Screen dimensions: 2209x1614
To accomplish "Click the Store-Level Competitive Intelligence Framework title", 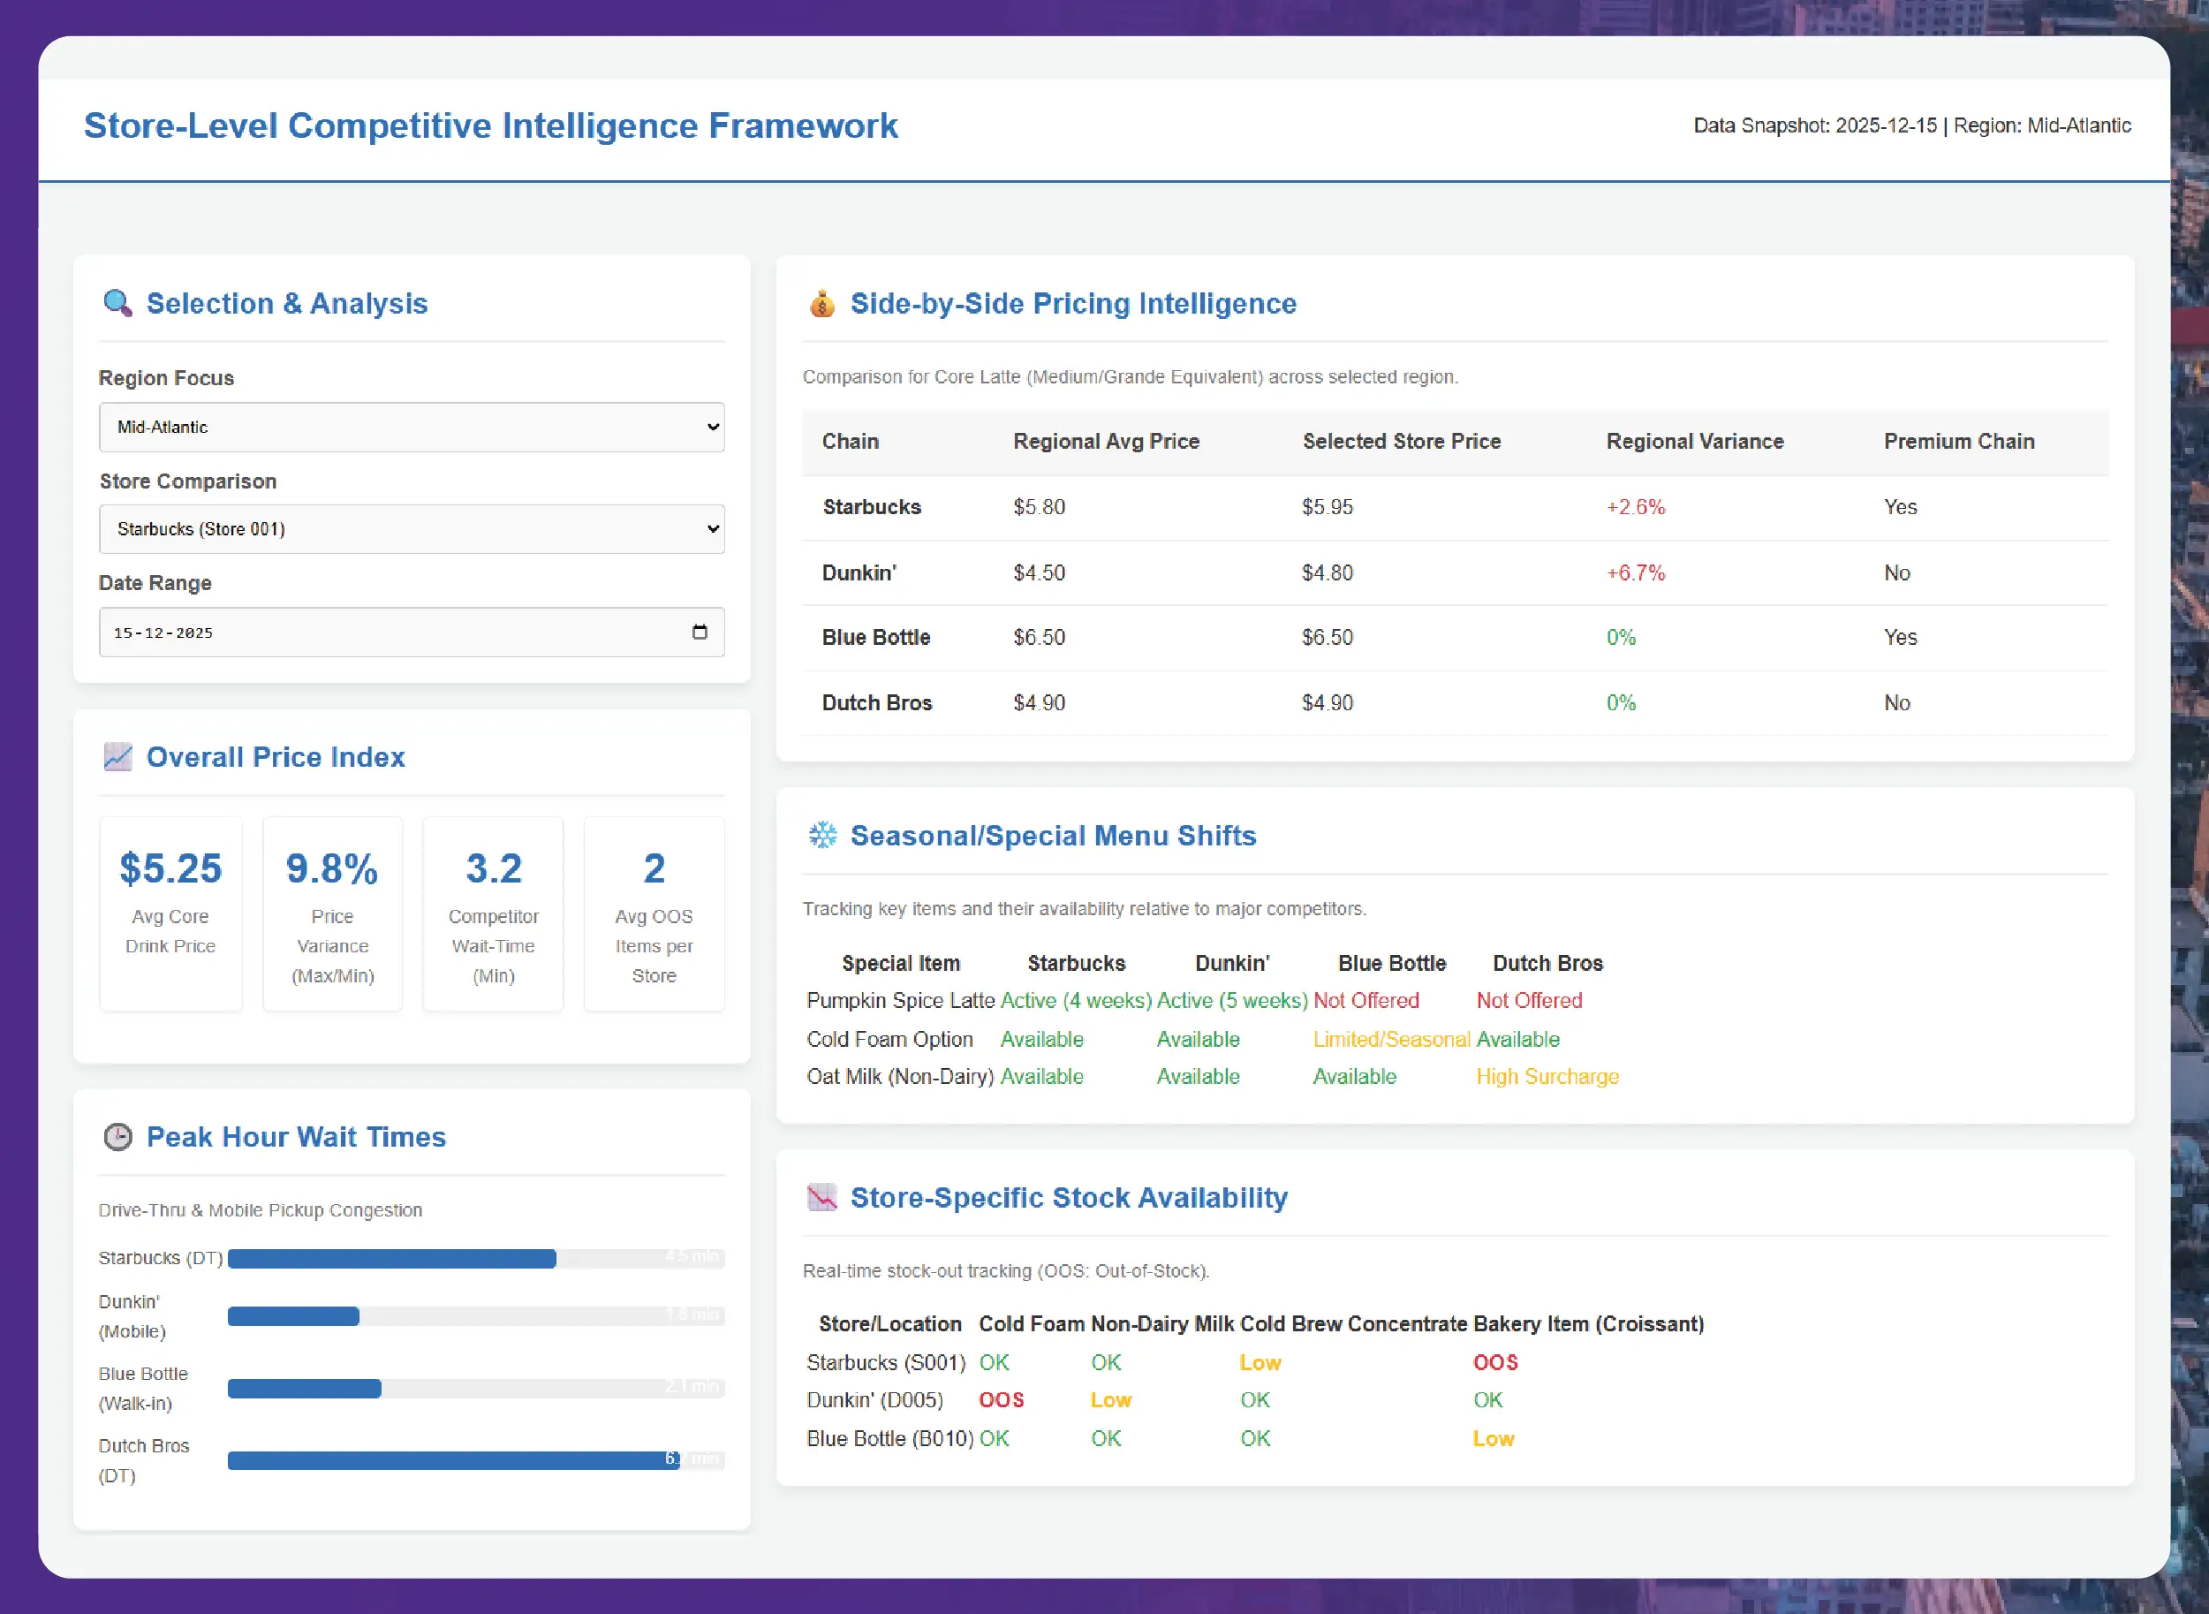I will click(x=490, y=125).
